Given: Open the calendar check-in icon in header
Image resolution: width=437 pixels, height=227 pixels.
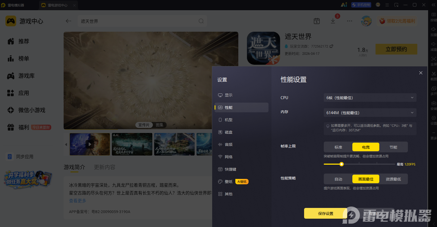Looking at the screenshot, I should coord(317,21).
